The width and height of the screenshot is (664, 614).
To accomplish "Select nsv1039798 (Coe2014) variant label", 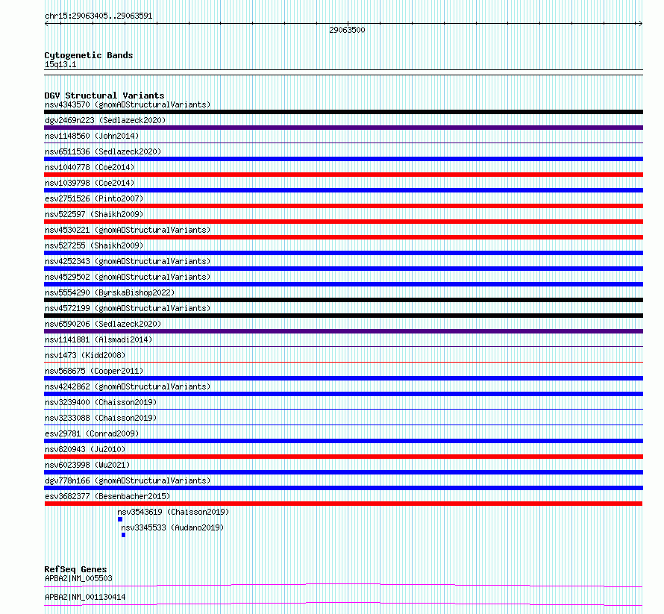I will [x=90, y=183].
